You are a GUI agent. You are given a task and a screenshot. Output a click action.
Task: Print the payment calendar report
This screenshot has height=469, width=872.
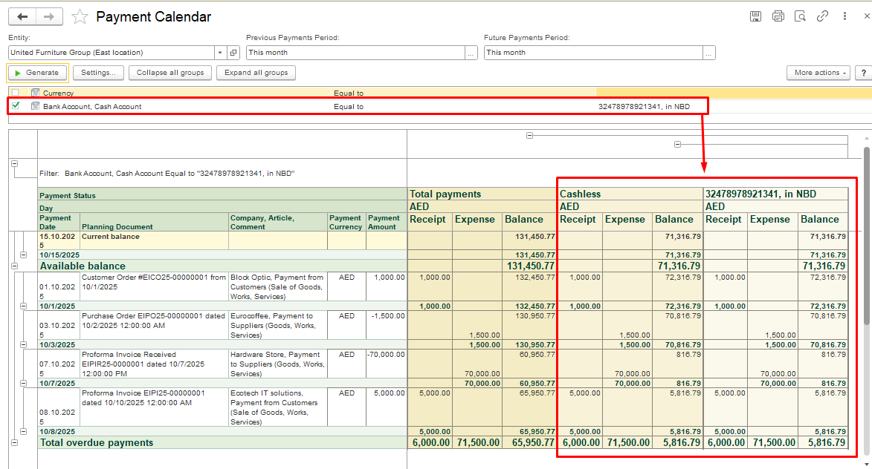(x=778, y=16)
